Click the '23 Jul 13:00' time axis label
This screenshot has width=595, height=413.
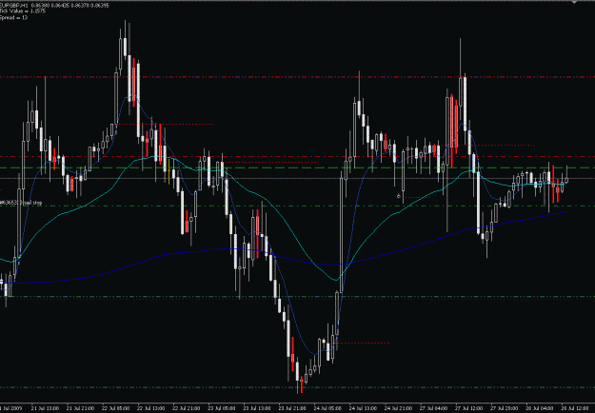[x=257, y=408]
